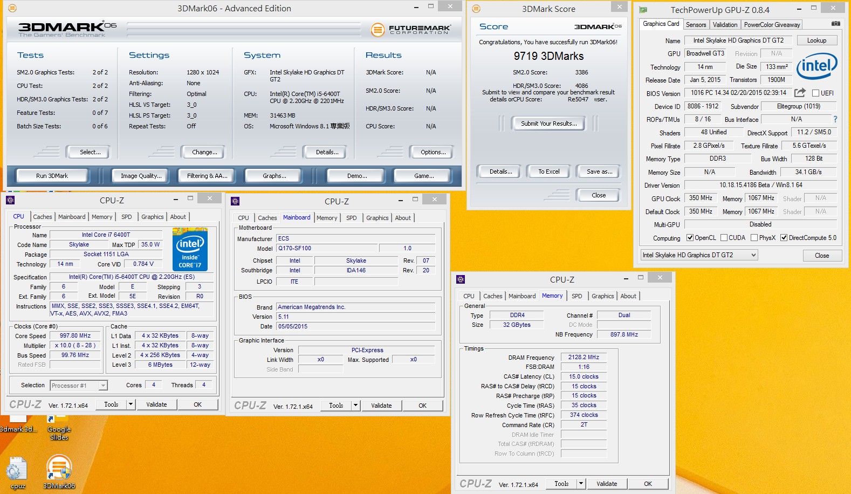Image resolution: width=851 pixels, height=494 pixels.
Task: Click the CPU-Z Mainboard window title icon
Action: [235, 201]
